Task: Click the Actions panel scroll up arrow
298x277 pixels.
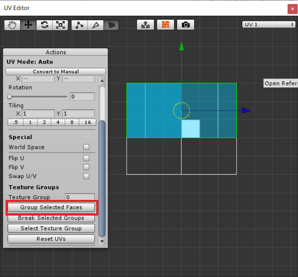Action: click(102, 81)
